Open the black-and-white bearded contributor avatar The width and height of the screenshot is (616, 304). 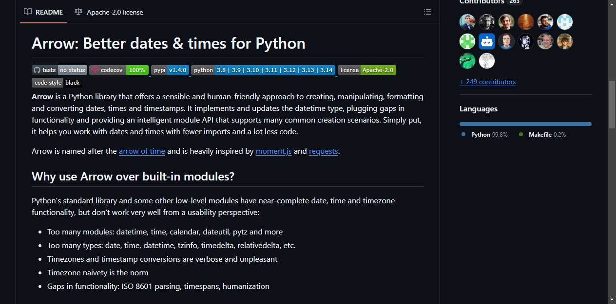pyautogui.click(x=487, y=22)
